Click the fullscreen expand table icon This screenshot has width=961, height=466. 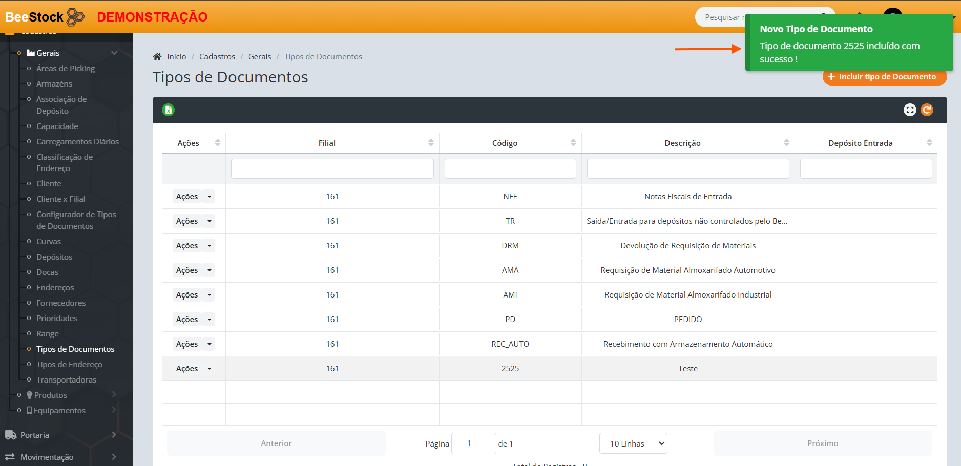pyautogui.click(x=909, y=110)
